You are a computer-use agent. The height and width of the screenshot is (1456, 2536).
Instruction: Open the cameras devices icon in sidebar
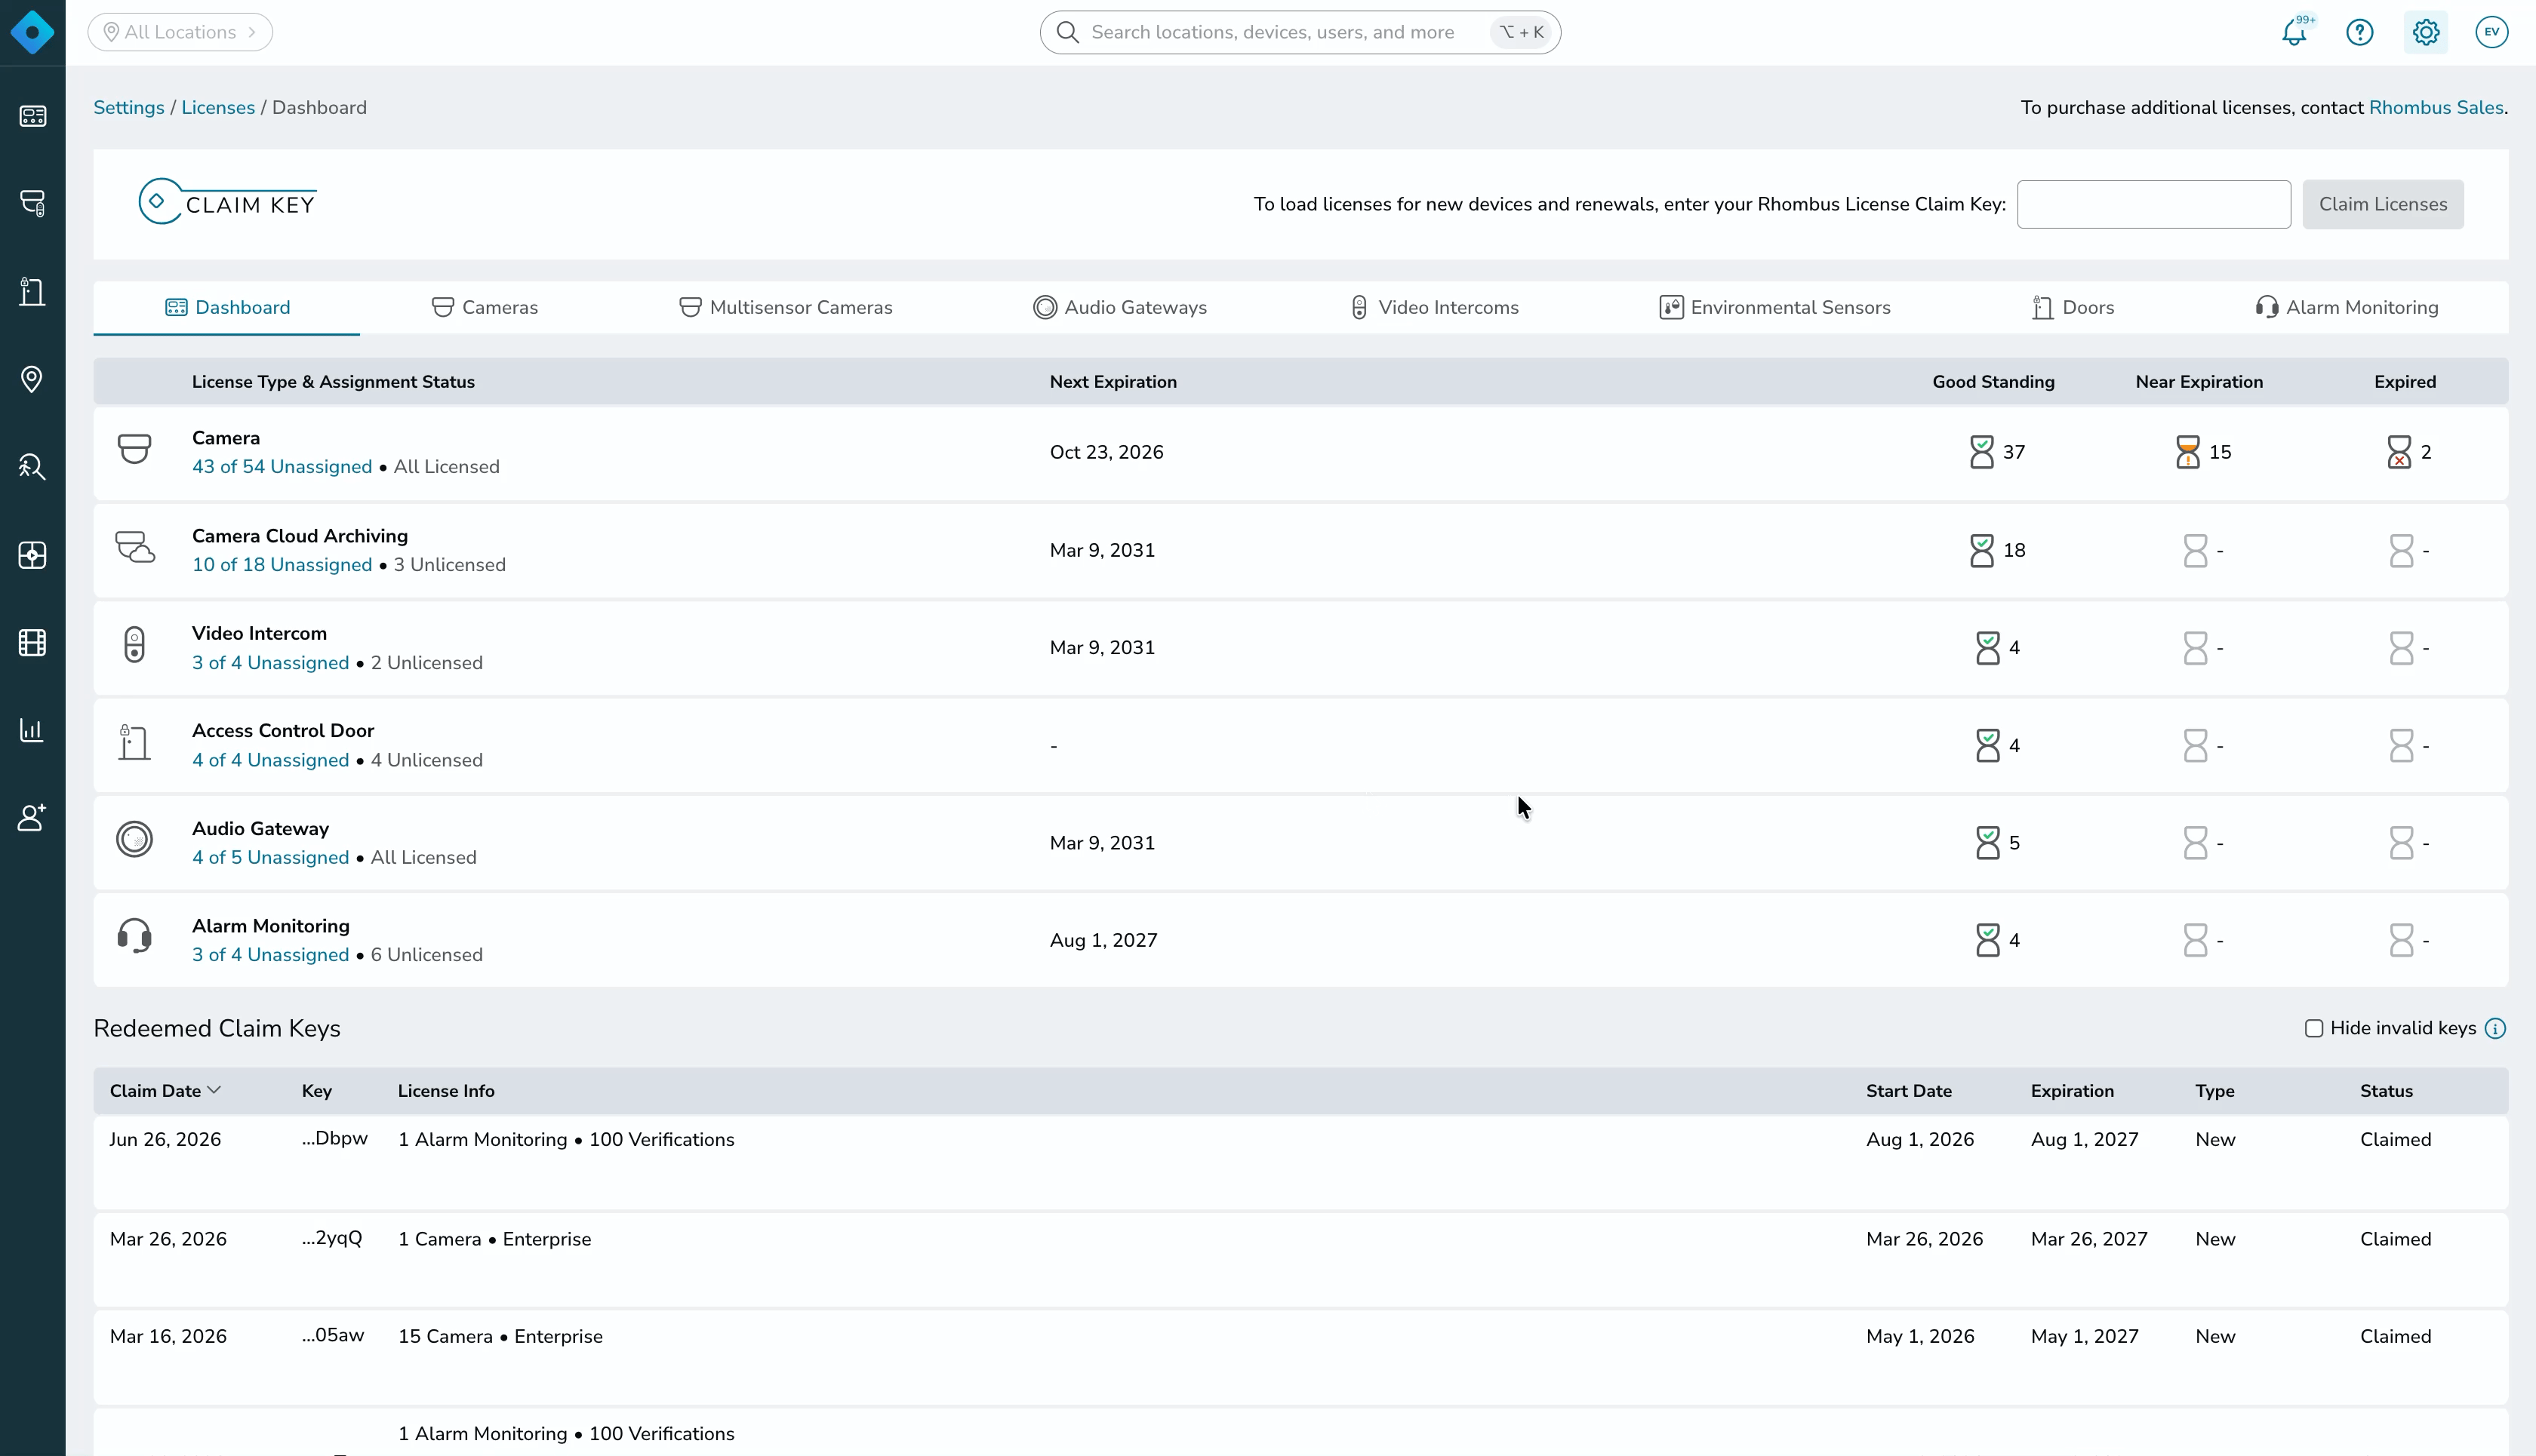pos(32,203)
